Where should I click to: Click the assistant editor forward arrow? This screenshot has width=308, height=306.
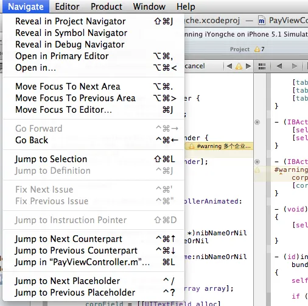[295, 66]
